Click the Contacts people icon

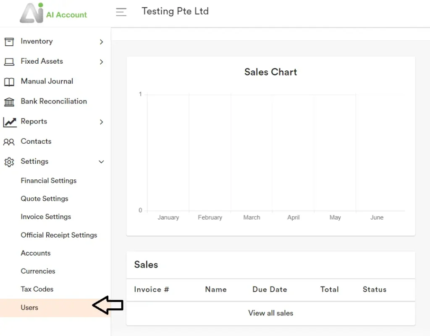(x=9, y=142)
